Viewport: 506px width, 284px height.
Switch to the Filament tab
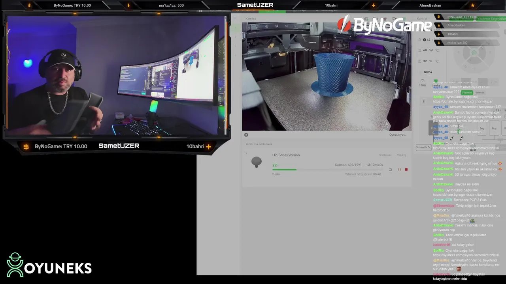[x=467, y=93]
